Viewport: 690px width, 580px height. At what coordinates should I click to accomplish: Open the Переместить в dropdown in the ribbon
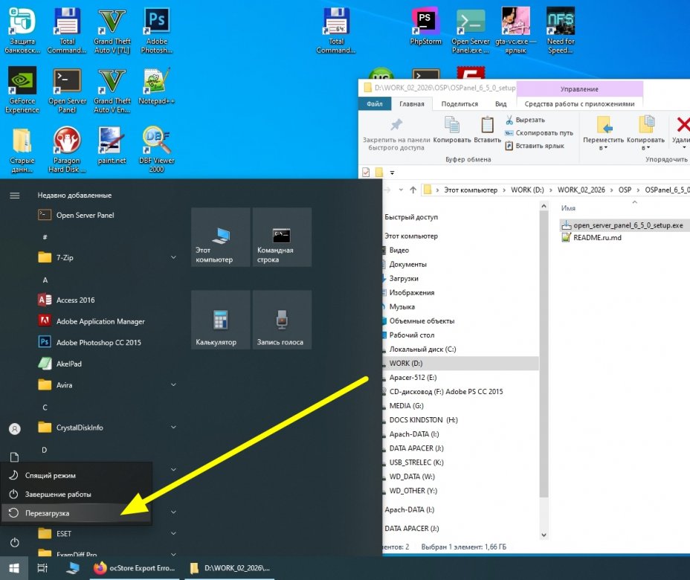(603, 132)
